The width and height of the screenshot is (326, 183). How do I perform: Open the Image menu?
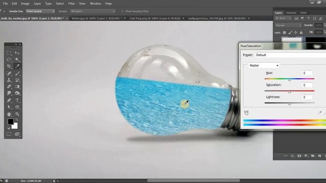pos(25,4)
